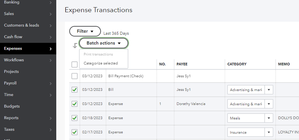The height and width of the screenshot is (140, 299).
Task: Toggle the select-all header checkbox
Action: 75,64
